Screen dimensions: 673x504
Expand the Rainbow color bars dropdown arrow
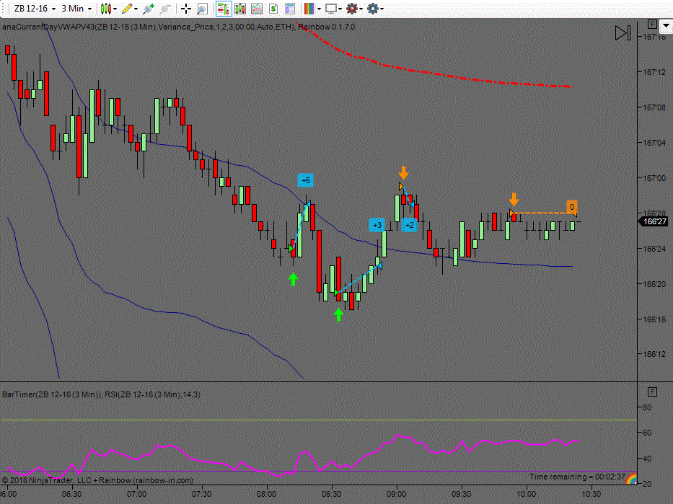[x=319, y=9]
